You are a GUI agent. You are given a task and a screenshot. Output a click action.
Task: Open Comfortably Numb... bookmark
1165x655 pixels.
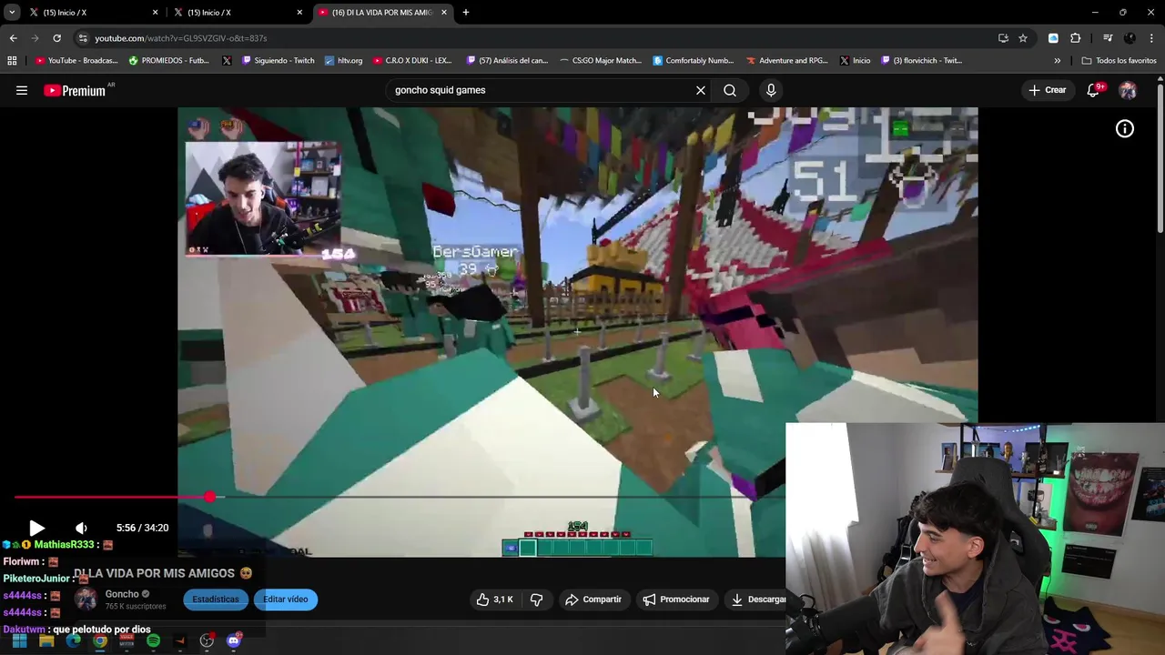694,61
